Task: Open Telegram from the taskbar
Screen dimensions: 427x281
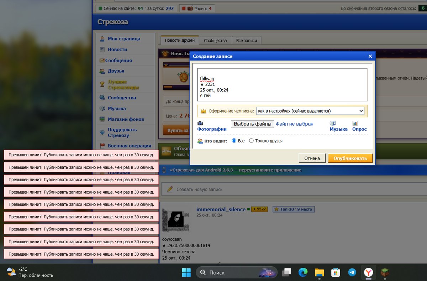Action: click(x=352, y=273)
